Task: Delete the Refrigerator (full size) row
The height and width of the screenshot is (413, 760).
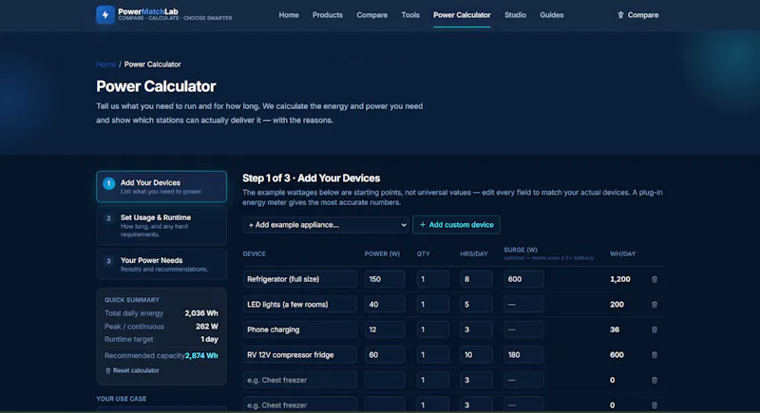Action: coord(655,279)
